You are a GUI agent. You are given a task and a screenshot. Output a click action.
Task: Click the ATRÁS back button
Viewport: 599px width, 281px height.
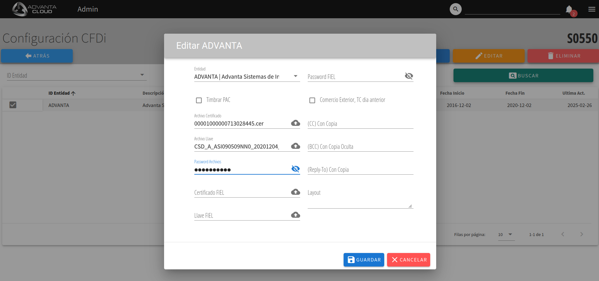point(37,56)
